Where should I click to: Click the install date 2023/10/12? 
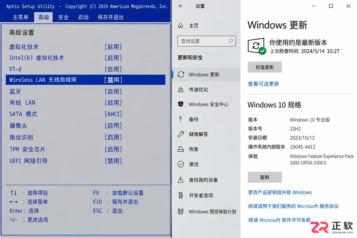point(302,138)
